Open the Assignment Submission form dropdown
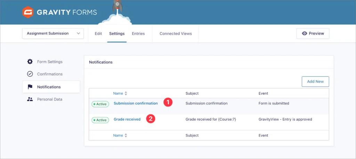 [53, 33]
